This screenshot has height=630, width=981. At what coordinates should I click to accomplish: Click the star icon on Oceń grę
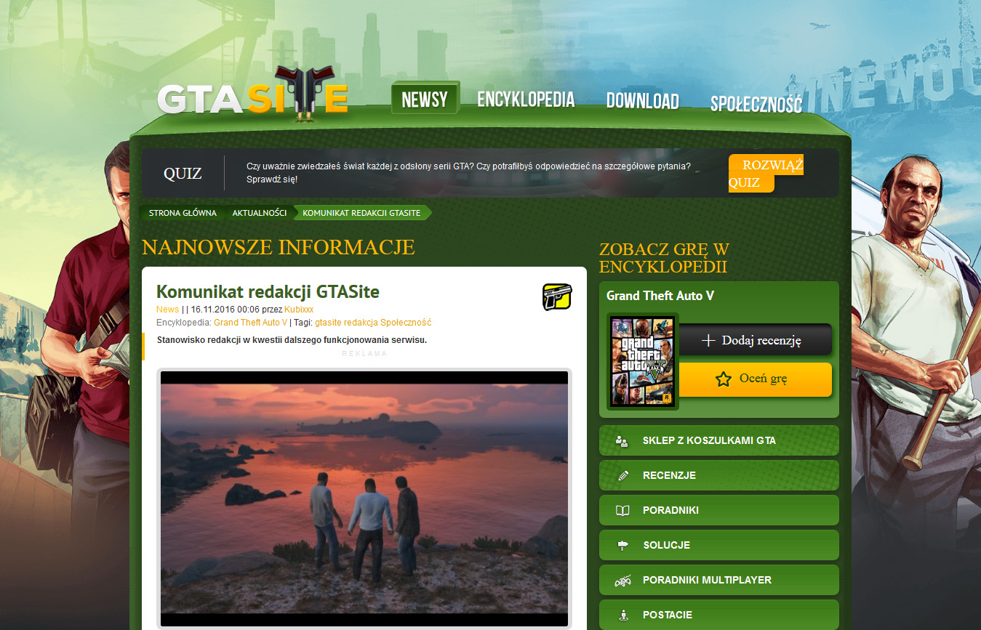point(723,379)
